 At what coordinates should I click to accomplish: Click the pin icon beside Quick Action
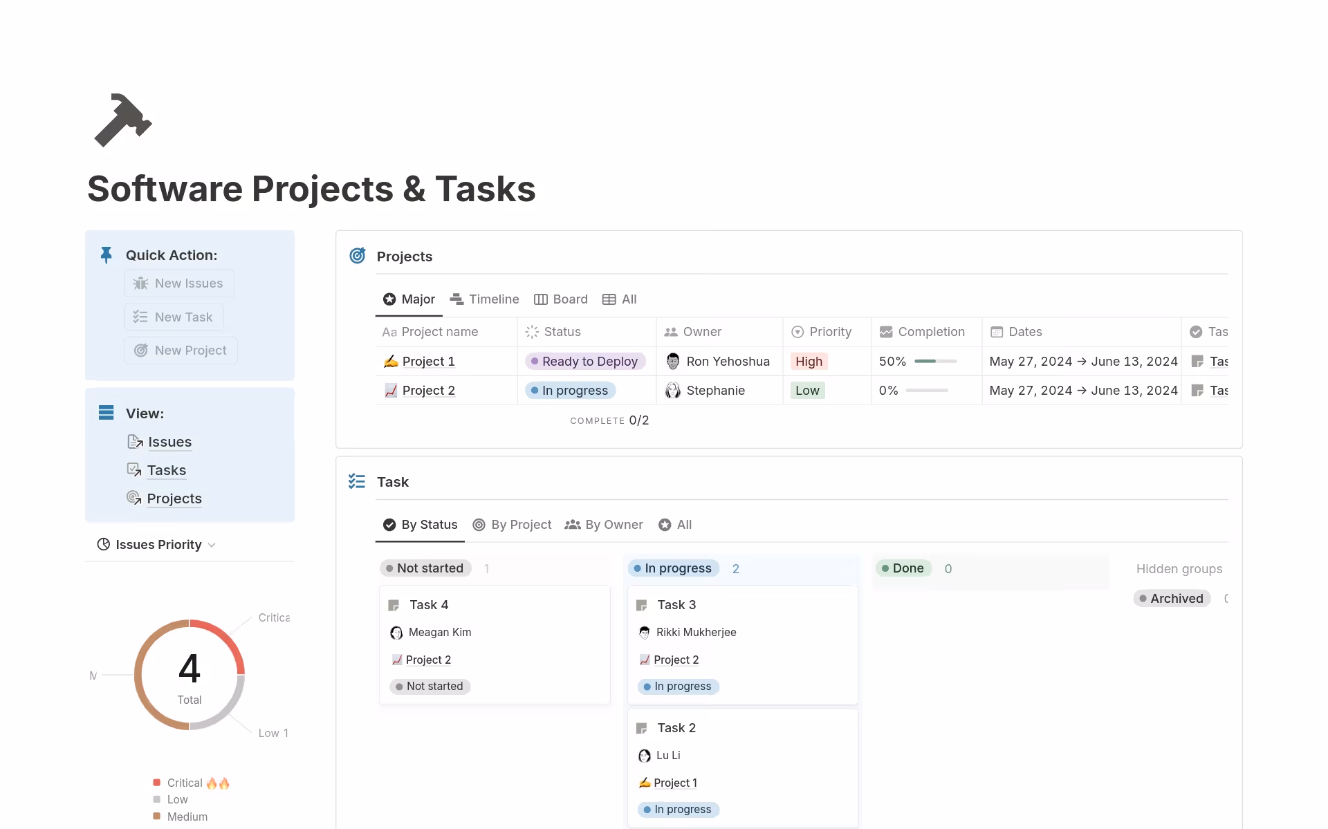point(106,254)
